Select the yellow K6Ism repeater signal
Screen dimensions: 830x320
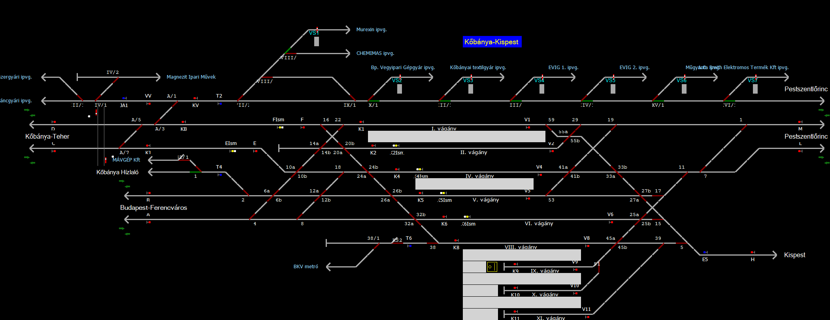(467, 216)
